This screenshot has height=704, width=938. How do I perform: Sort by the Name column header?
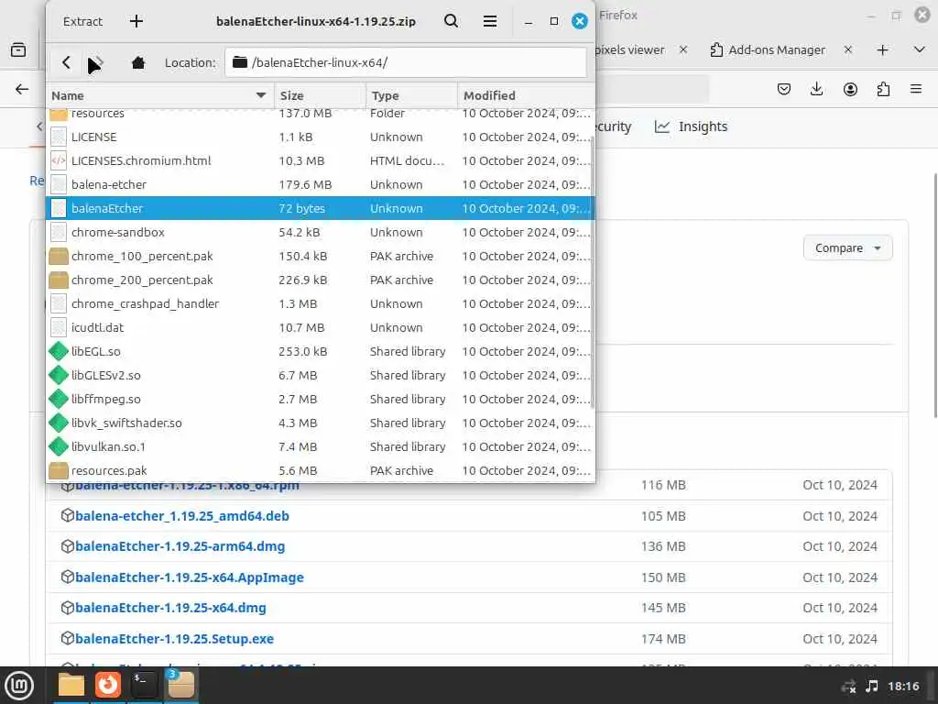(x=159, y=95)
